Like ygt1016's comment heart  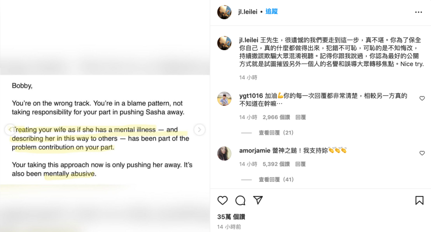422,98
